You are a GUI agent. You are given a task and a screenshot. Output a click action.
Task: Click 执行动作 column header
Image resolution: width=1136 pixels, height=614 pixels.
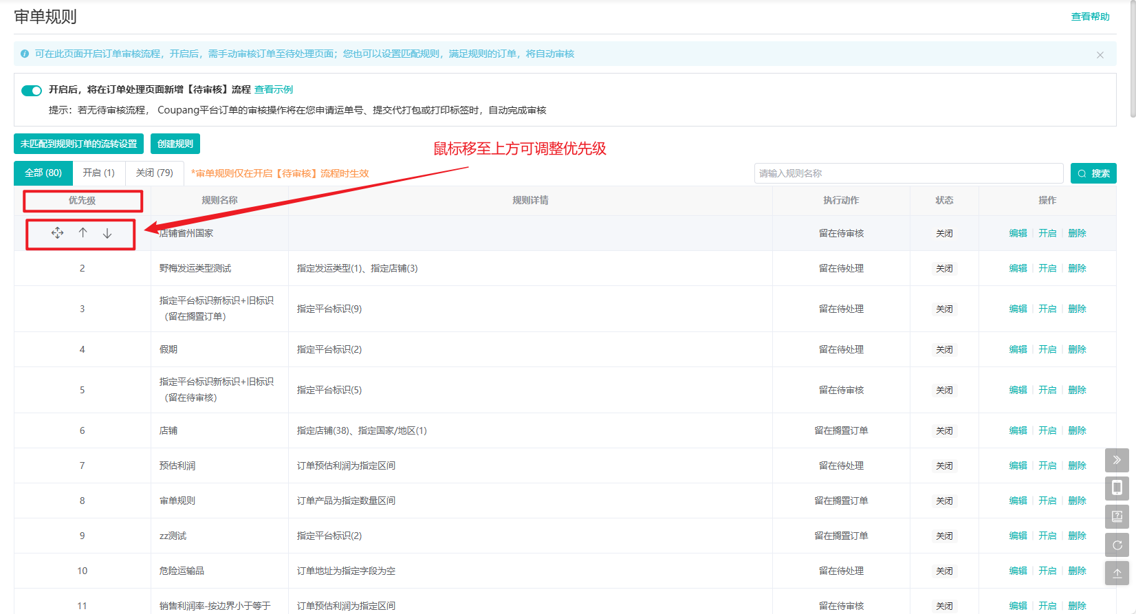[x=841, y=201]
